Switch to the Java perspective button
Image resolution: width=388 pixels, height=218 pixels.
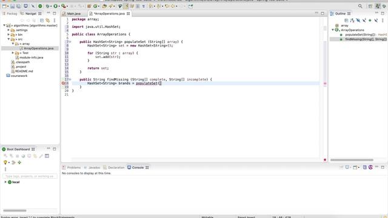pyautogui.click(x=378, y=6)
